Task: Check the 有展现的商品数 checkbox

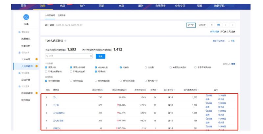Action: pyautogui.click(x=170, y=67)
